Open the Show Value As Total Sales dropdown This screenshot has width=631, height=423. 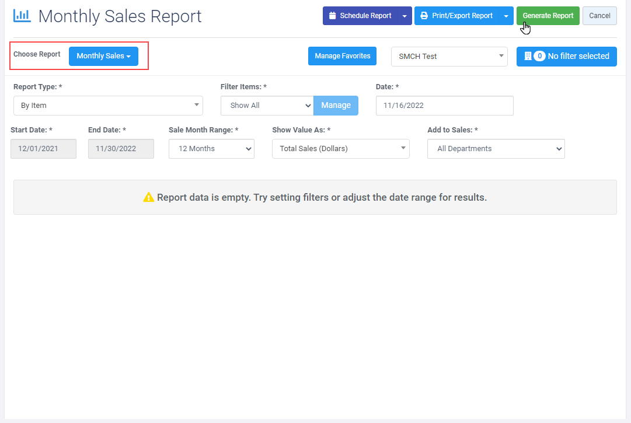(x=341, y=149)
